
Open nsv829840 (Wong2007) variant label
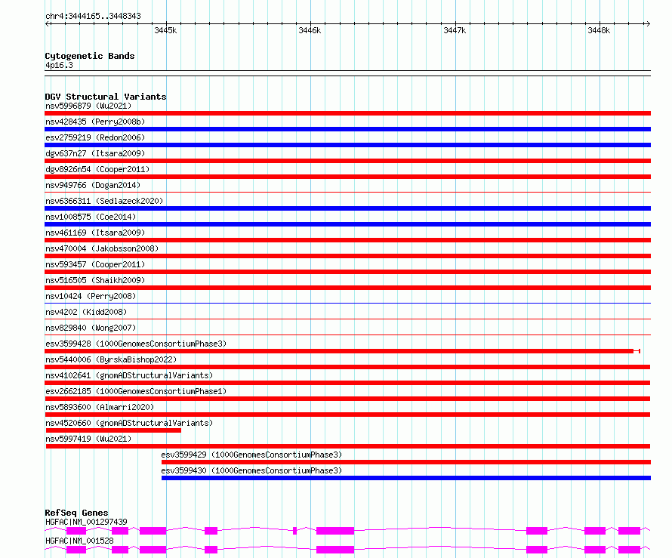click(91, 328)
